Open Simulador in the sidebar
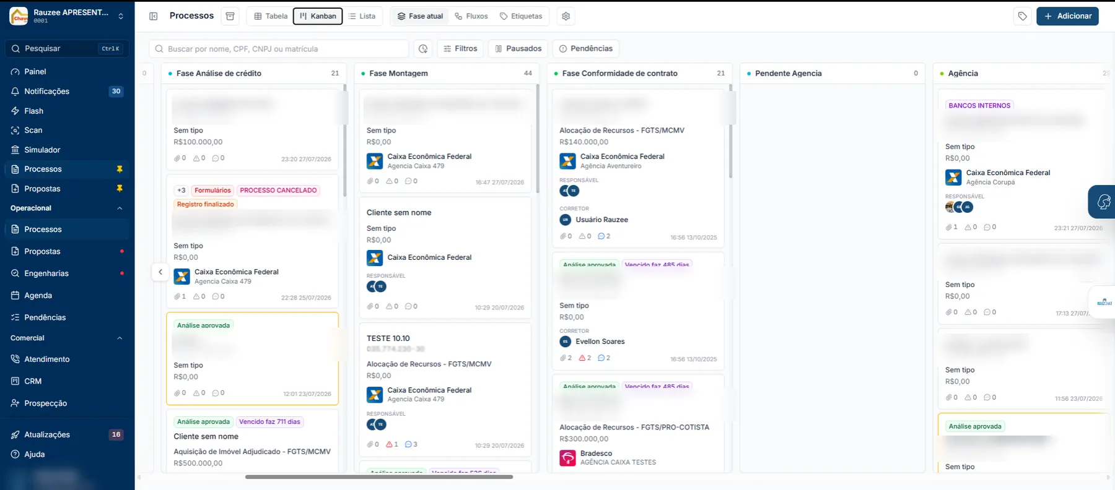 pyautogui.click(x=67, y=150)
